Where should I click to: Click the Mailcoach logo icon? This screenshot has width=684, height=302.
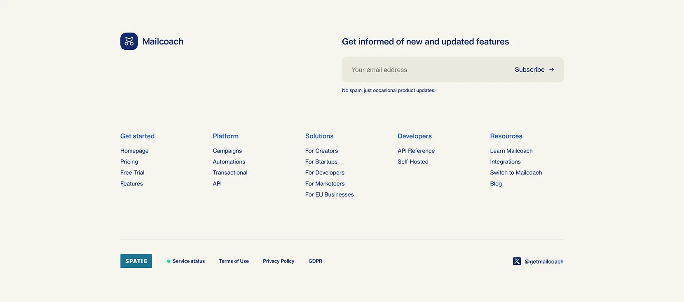point(129,41)
